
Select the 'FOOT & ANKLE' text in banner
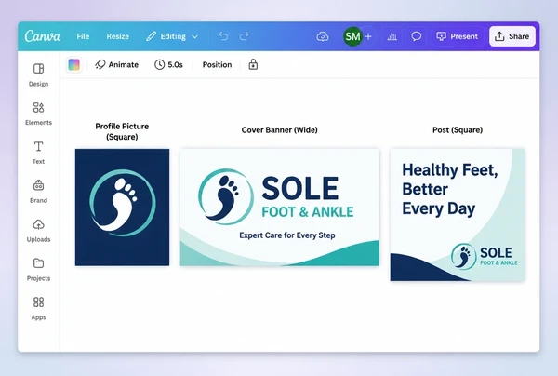(308, 212)
